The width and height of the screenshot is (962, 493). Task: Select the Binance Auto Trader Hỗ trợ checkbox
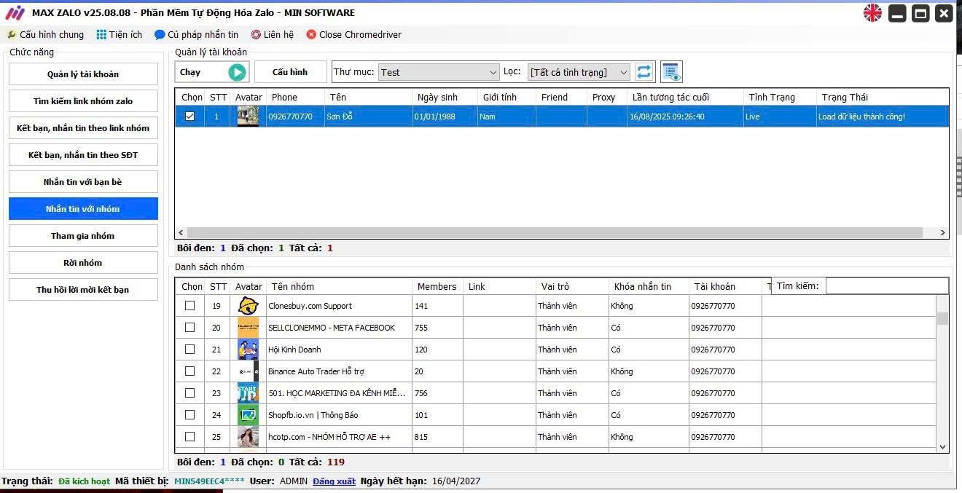190,371
